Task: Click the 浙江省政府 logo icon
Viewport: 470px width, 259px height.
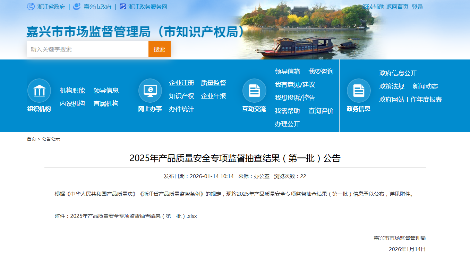Action: click(x=31, y=6)
